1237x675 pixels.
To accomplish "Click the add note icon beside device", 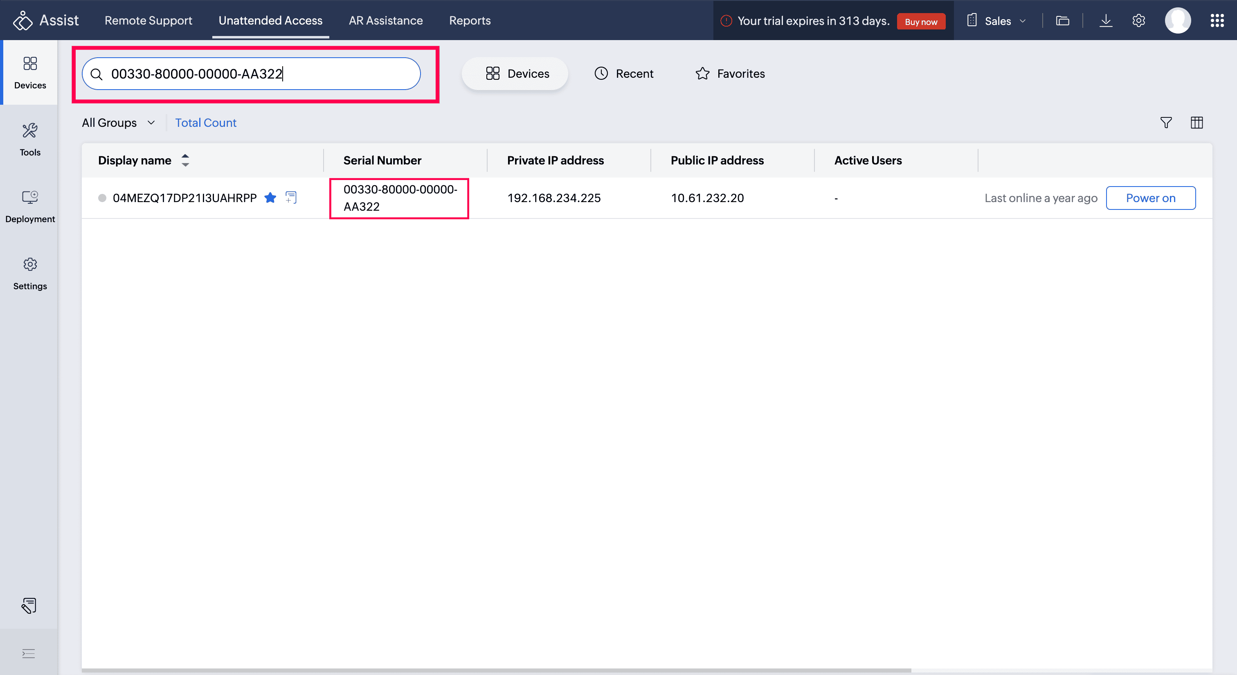I will (291, 197).
